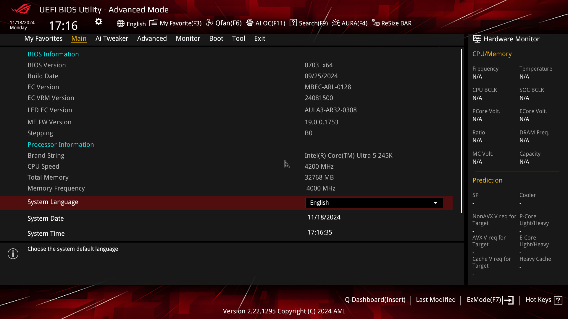Click Brand String Intel Core Ultra 5 245K
Viewport: 568px width, 319px height.
click(348, 156)
